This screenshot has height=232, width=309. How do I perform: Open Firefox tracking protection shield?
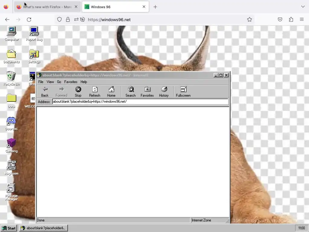(59, 19)
